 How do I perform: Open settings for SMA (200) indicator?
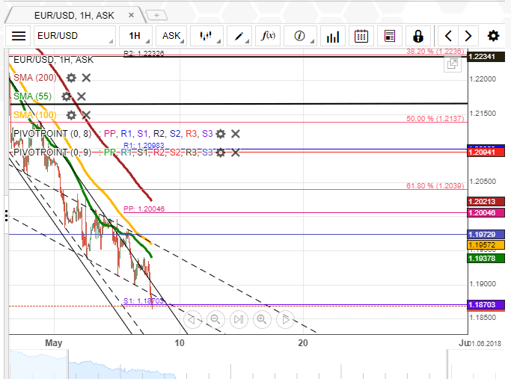(x=71, y=78)
